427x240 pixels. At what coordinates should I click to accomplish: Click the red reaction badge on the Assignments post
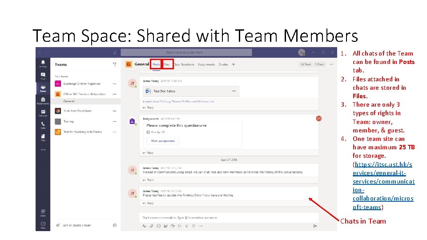[x=318, y=118]
